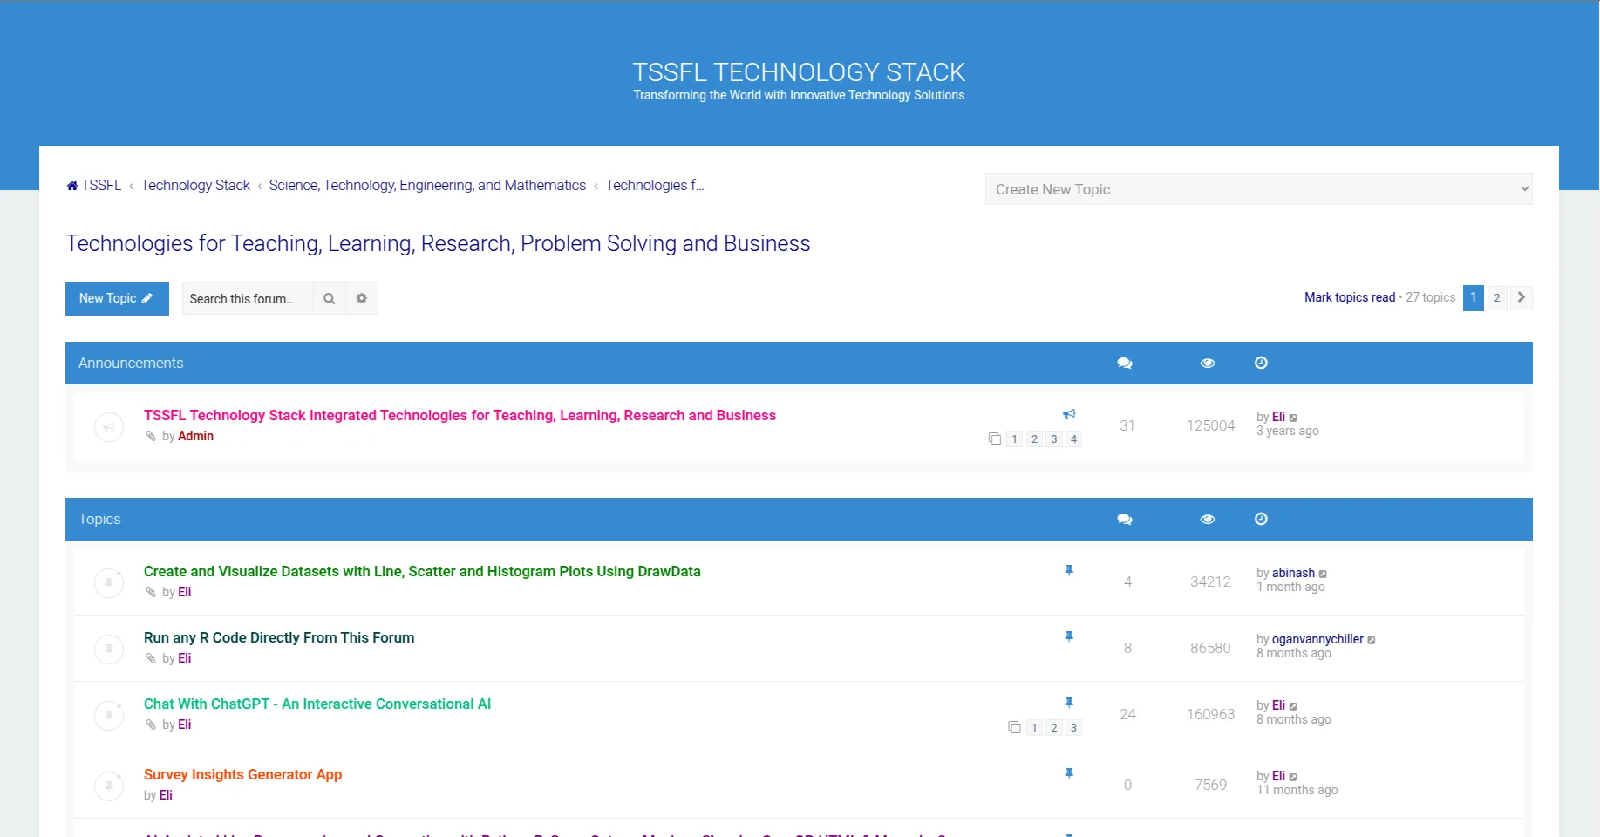1600x837 pixels.
Task: Go to last post by Eli 3 years ago
Action: coord(1293,418)
